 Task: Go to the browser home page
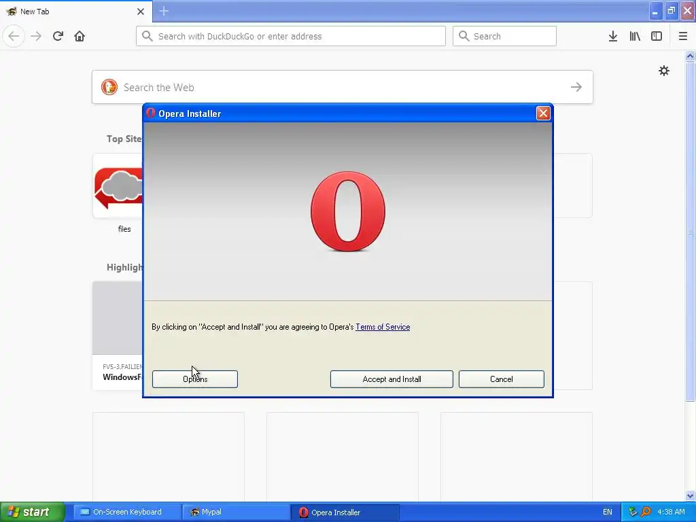click(80, 36)
